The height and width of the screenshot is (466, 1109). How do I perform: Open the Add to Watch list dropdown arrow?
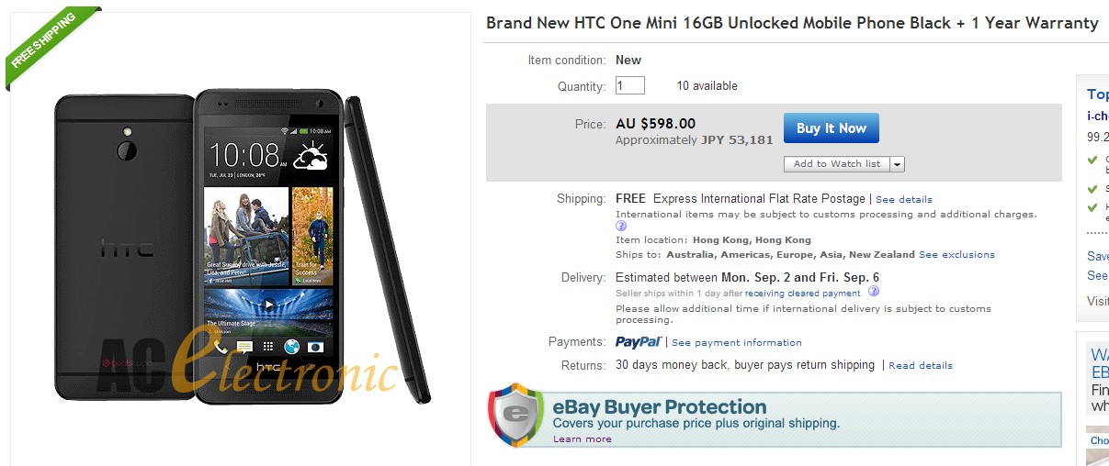(898, 164)
